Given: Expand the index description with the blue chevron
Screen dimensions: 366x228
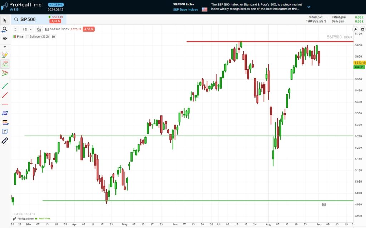Looking at the screenshot, I should 308,6.
